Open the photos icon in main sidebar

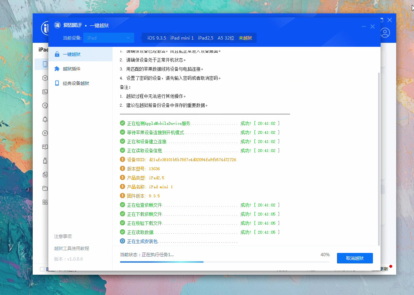pyautogui.click(x=45, y=92)
